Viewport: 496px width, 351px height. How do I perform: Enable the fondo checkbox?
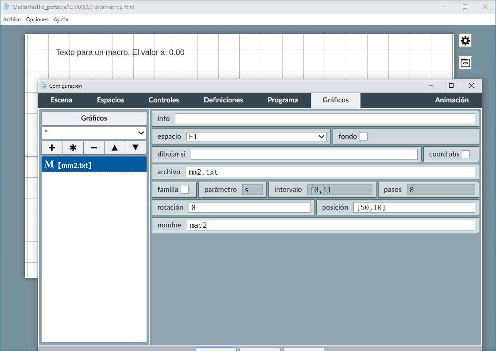click(x=364, y=136)
